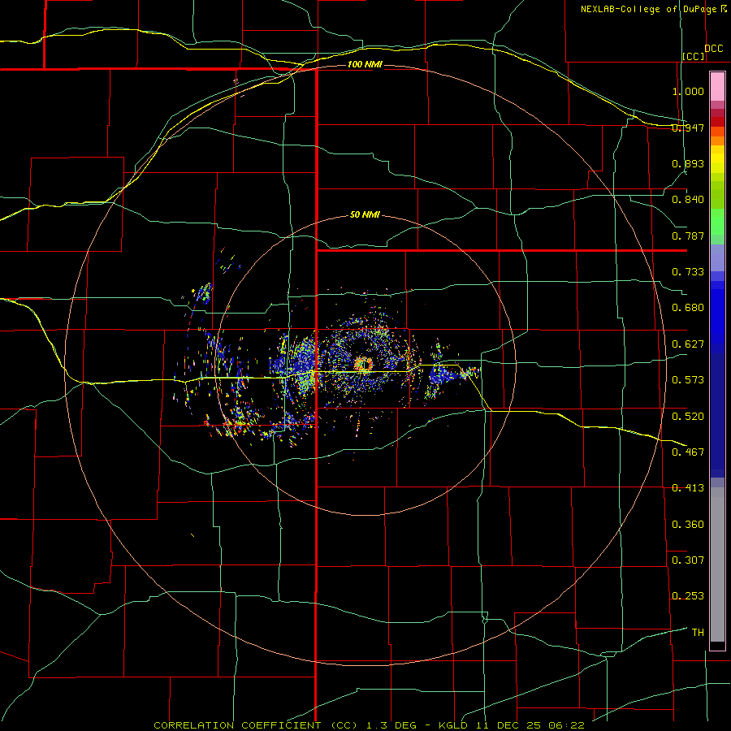Viewport: 731px width, 731px height.
Task: Click the red segment near 0.947 on color bar
Action: 717,122
